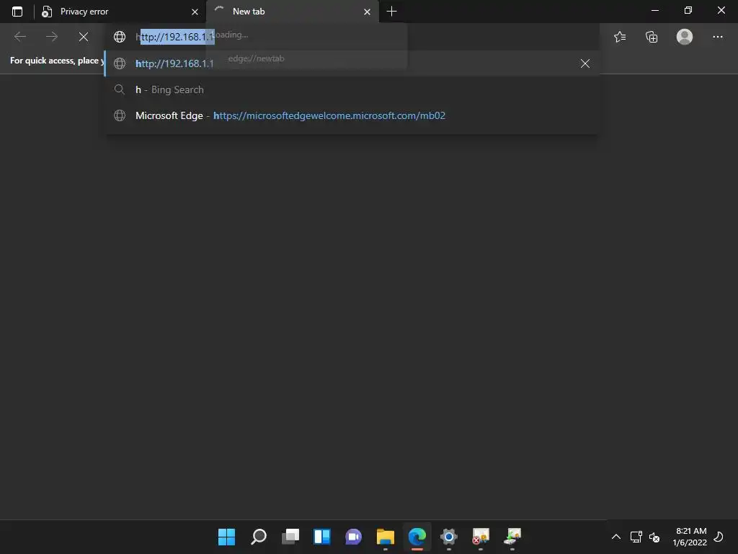Open the Settings gear on the taskbar

coord(448,537)
